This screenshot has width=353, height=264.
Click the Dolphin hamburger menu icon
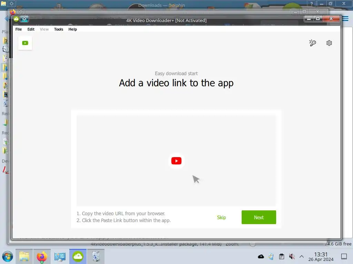[345, 19]
